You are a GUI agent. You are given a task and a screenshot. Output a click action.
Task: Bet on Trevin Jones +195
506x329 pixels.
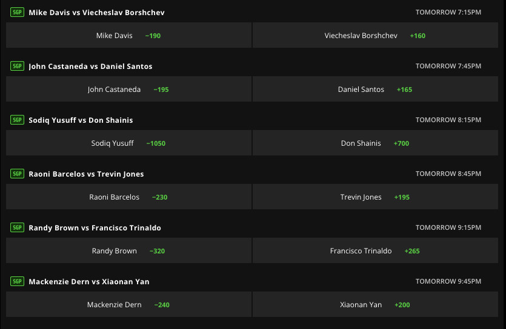[375, 197]
